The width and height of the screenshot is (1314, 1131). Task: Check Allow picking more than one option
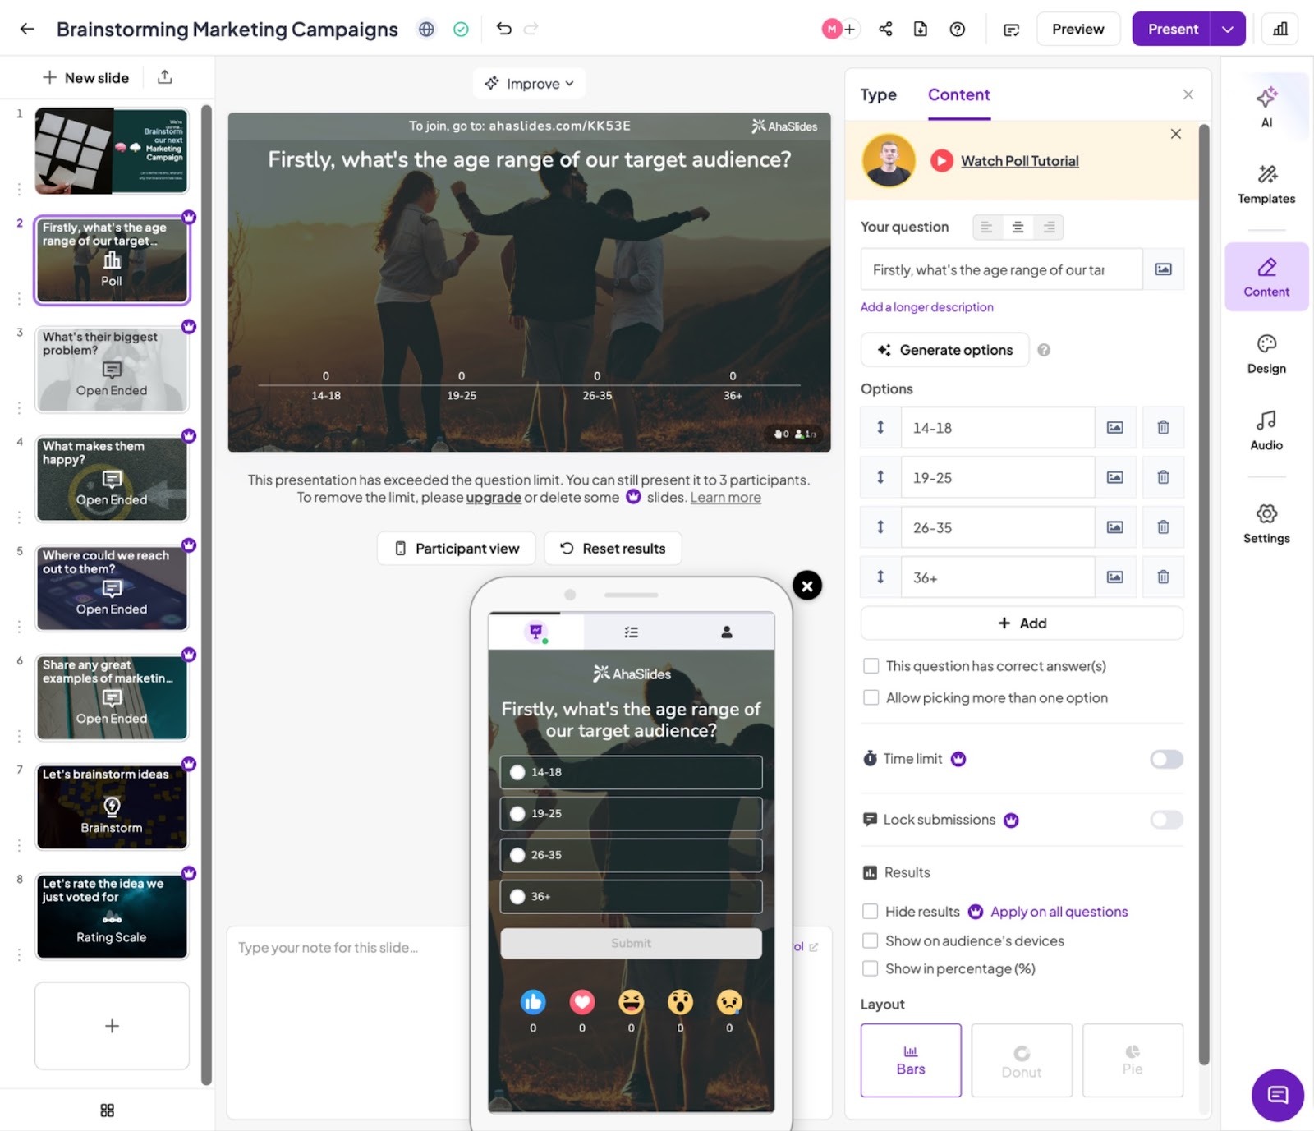pyautogui.click(x=871, y=697)
